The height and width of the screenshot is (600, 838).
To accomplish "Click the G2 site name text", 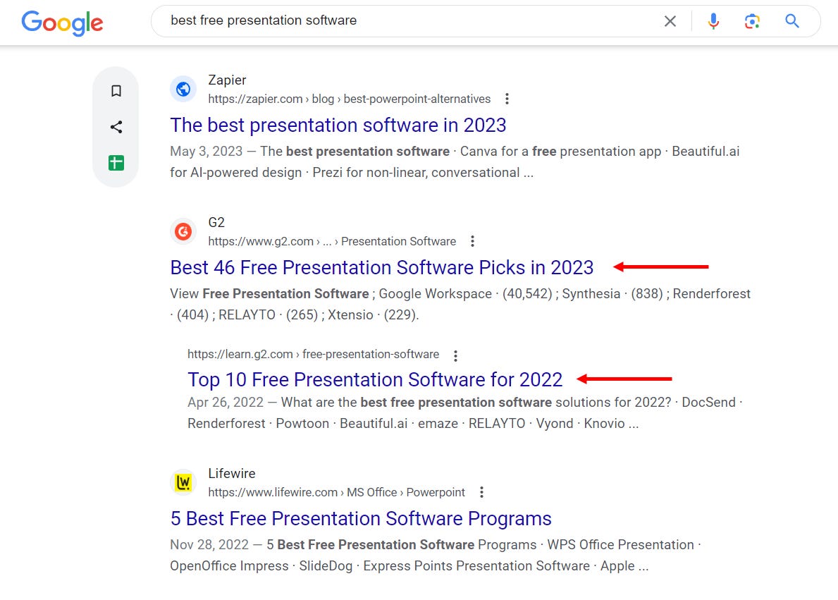I will tap(216, 223).
